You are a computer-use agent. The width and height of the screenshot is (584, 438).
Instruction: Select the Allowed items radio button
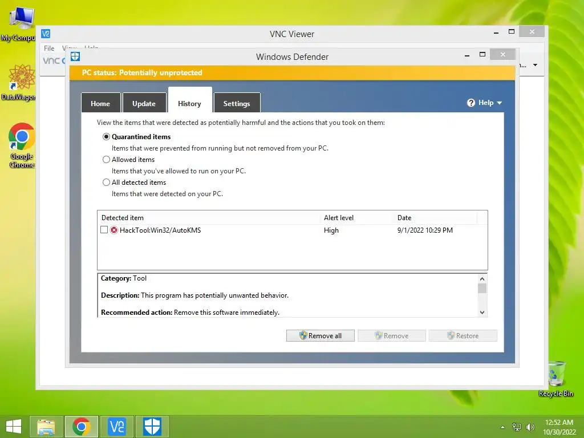point(106,160)
